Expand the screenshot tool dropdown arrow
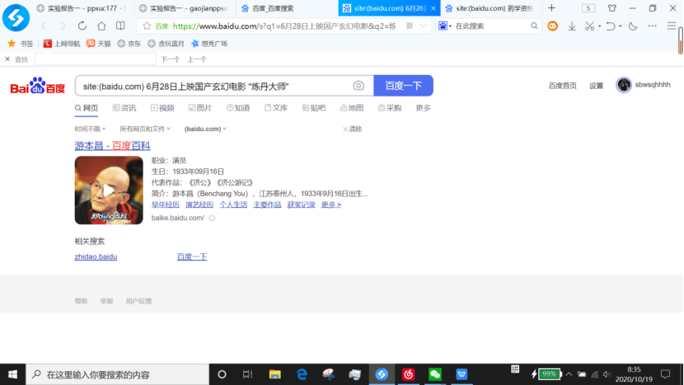The image size is (684, 385). pos(599,26)
